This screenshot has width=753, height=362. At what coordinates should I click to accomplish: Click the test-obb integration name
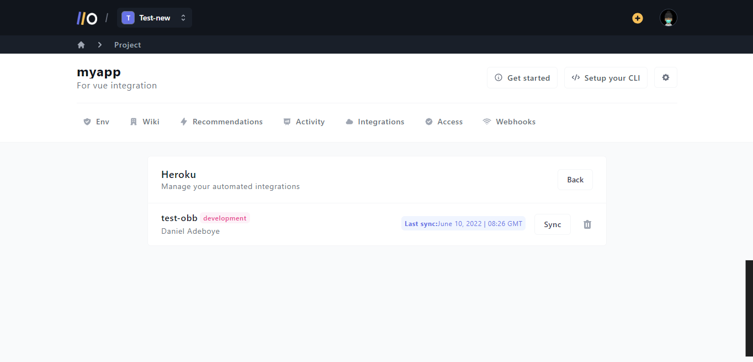(x=179, y=218)
